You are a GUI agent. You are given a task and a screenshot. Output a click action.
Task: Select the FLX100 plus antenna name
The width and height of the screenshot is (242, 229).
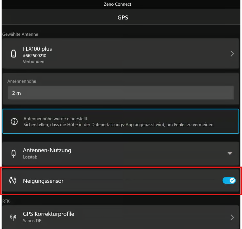37,49
